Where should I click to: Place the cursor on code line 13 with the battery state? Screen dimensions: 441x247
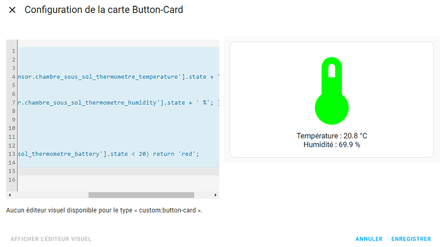coord(108,154)
